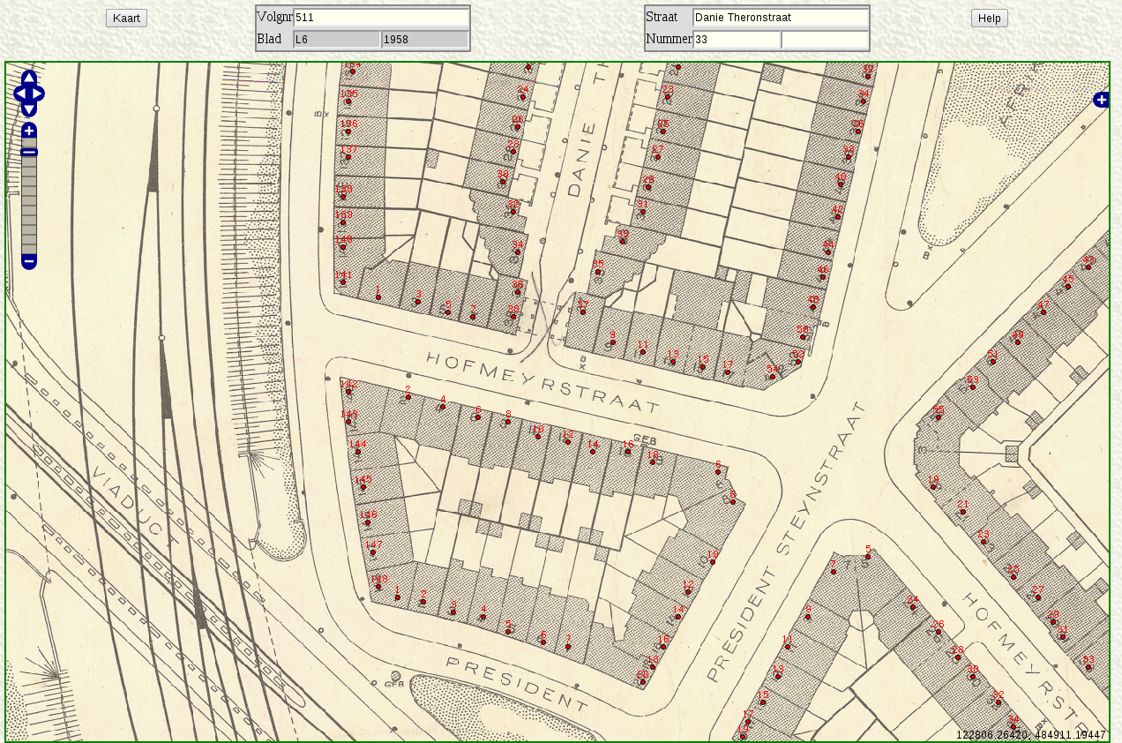Zoom in with the plus icon
The image size is (1122, 743).
pyautogui.click(x=29, y=131)
